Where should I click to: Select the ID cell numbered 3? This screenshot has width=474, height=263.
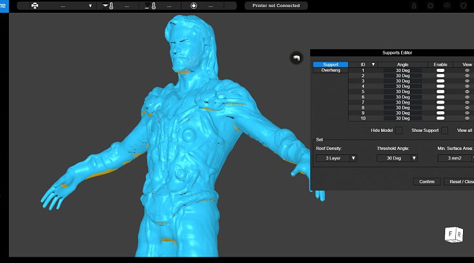(x=362, y=81)
